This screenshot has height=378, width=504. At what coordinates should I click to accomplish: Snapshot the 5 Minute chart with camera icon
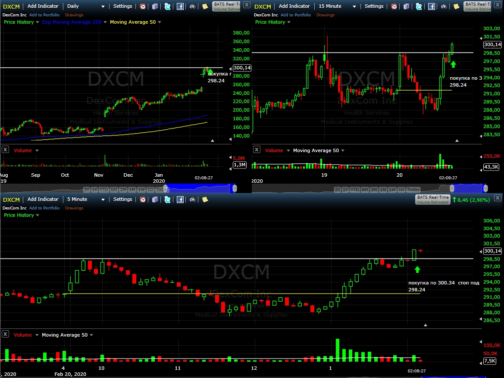click(193, 200)
